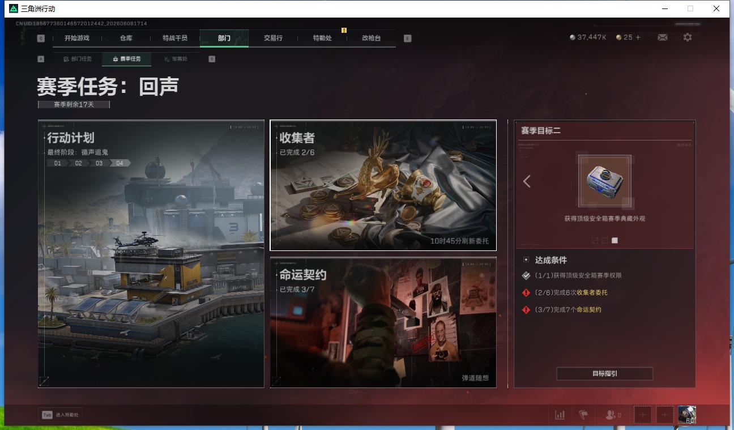734x430 pixels.
Task: Click the square bullet icon beside 达成条件
Action: [x=526, y=259]
